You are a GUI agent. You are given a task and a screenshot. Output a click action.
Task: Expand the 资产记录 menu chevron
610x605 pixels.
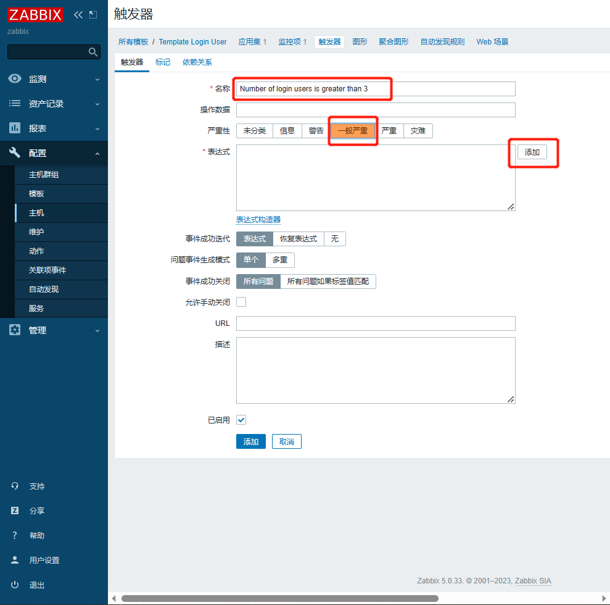[x=97, y=104]
